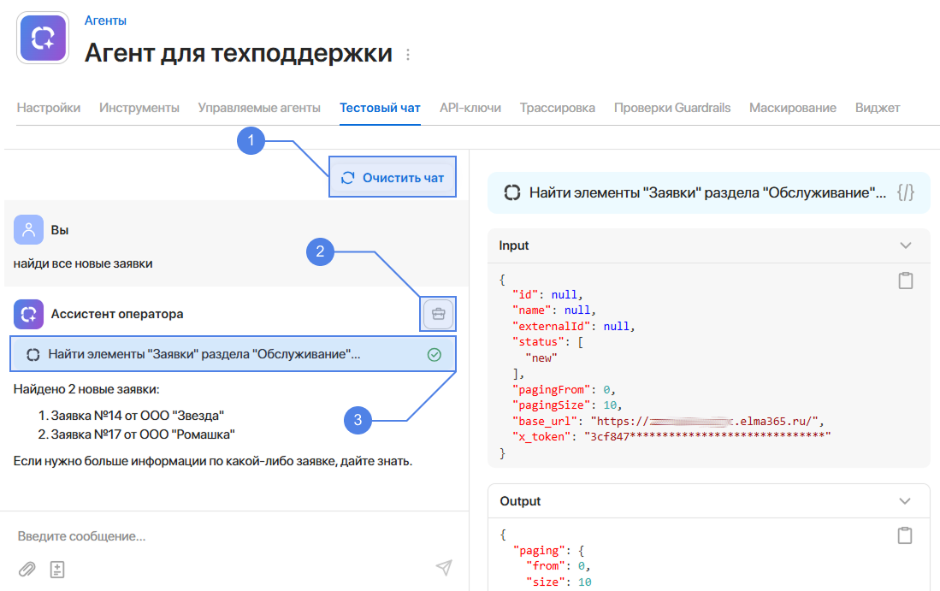Copy the Input JSON to clipboard

pyautogui.click(x=905, y=281)
